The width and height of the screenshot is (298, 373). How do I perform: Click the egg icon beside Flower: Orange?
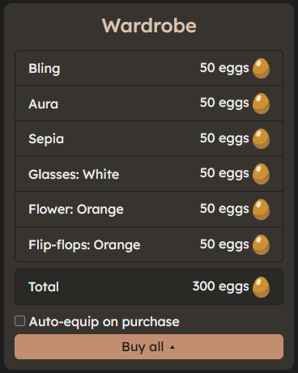point(261,210)
